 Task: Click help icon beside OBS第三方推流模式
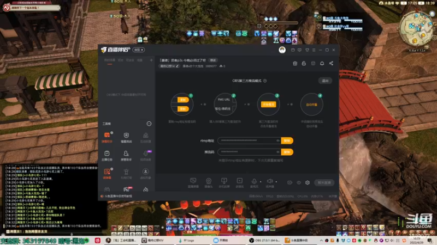pos(265,81)
